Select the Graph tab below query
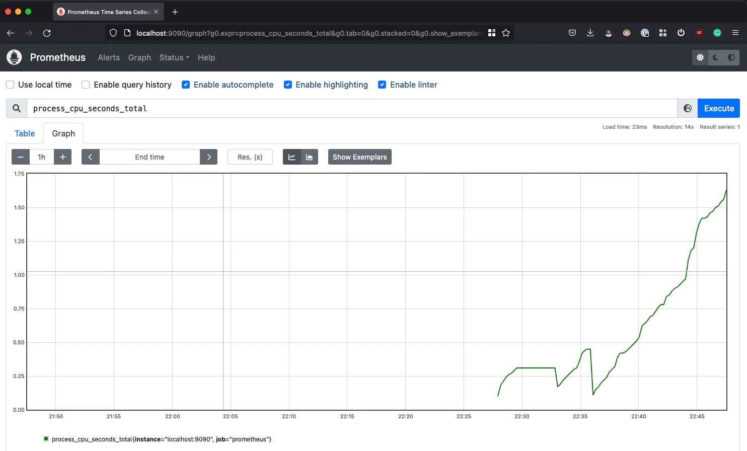 (x=63, y=133)
